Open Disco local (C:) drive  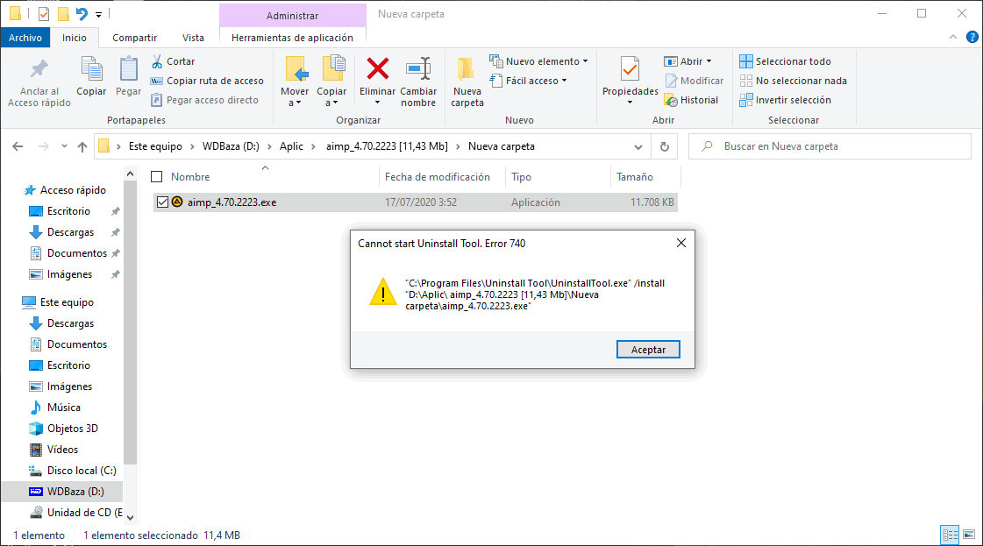click(82, 471)
